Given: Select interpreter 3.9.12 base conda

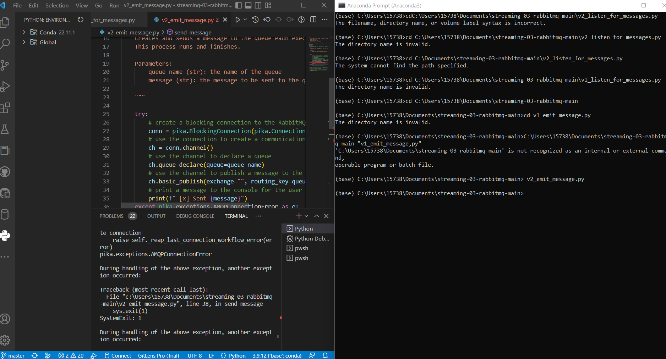Looking at the screenshot, I should 277,355.
